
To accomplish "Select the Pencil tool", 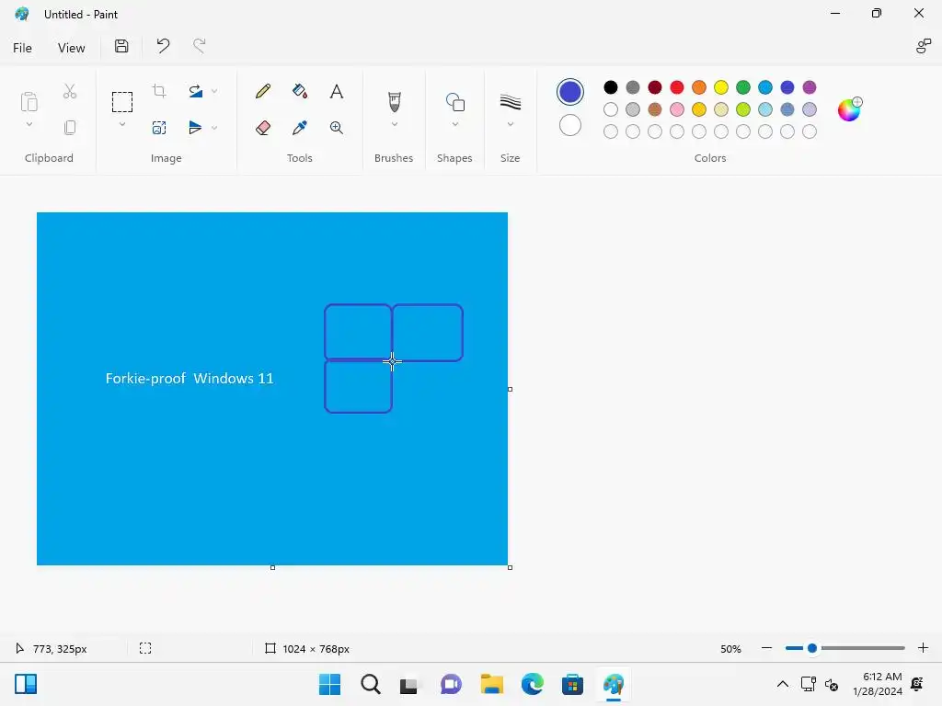I will coord(262,91).
